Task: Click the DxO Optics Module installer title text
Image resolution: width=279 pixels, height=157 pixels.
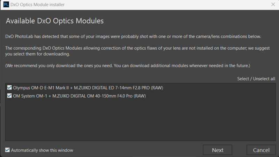Action: (37, 5)
